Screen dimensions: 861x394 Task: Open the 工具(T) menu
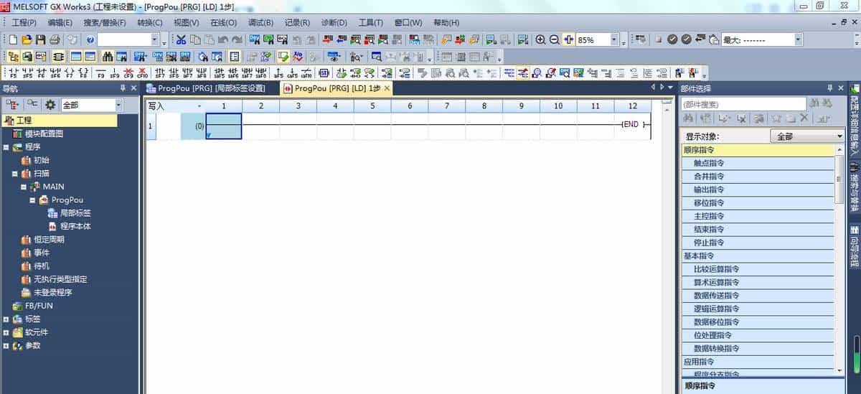(370, 22)
